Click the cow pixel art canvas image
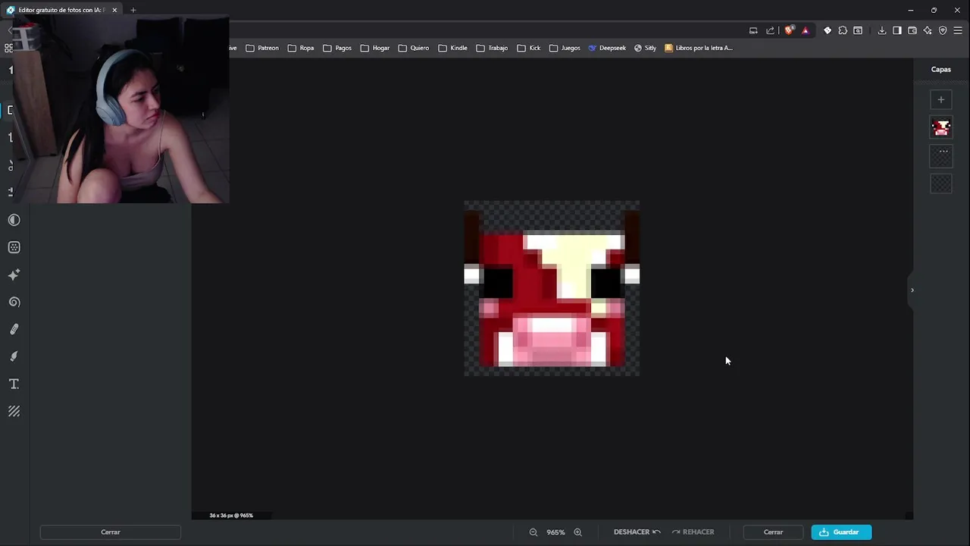This screenshot has width=970, height=546. point(552,288)
